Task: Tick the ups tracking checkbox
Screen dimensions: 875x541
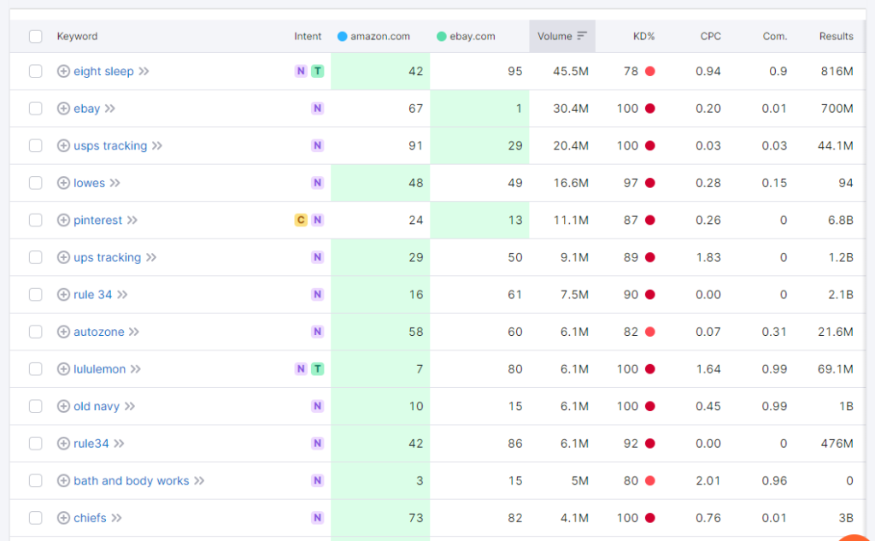Action: [x=36, y=257]
